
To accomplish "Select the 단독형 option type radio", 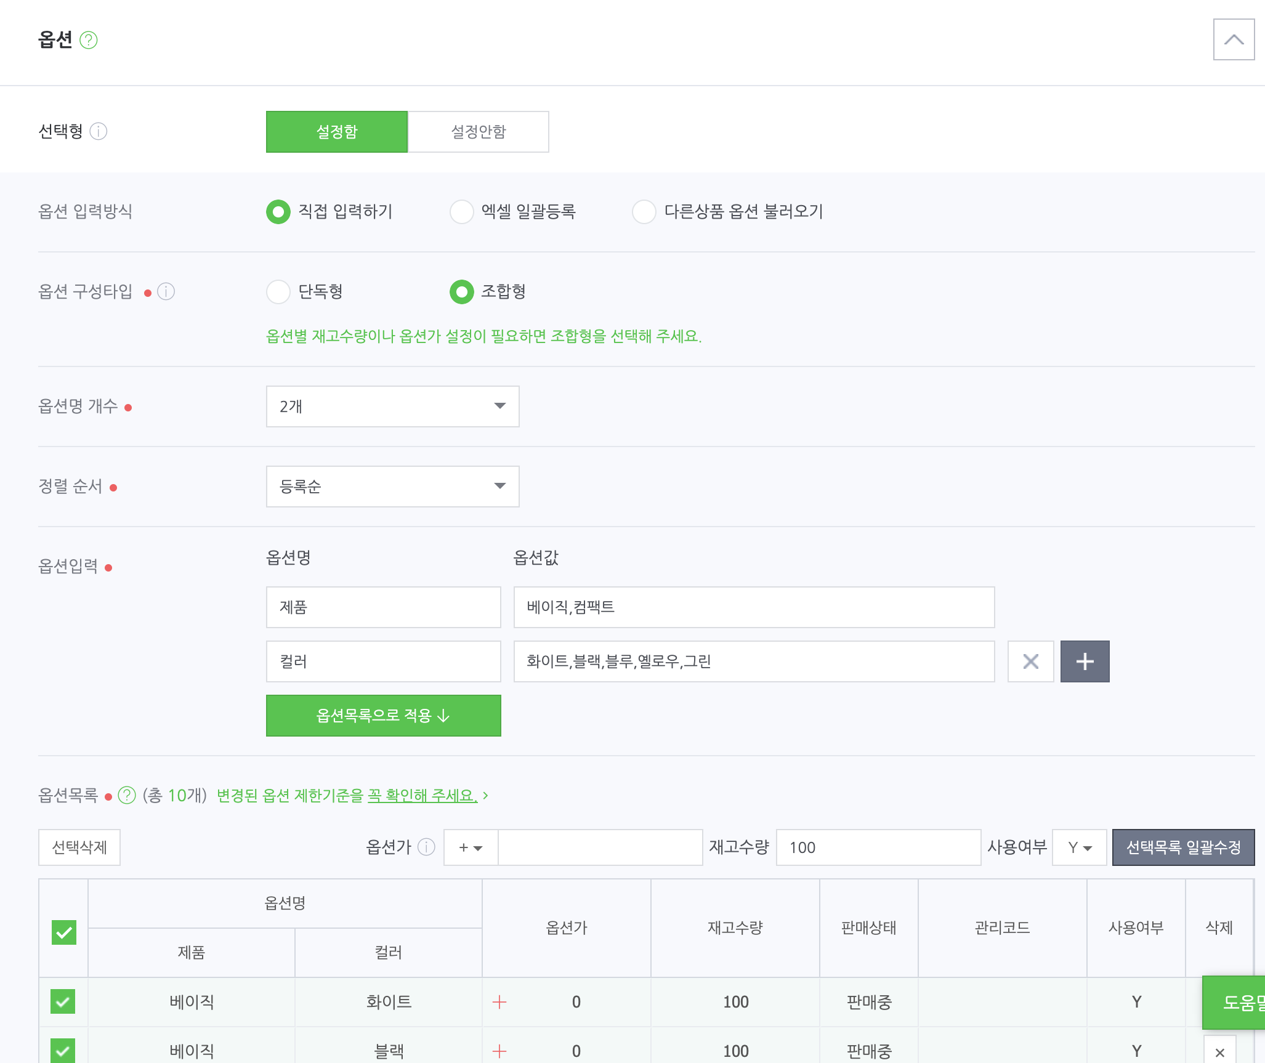I will 278,291.
